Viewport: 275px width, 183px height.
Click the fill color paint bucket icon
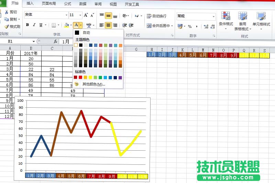tap(66, 25)
